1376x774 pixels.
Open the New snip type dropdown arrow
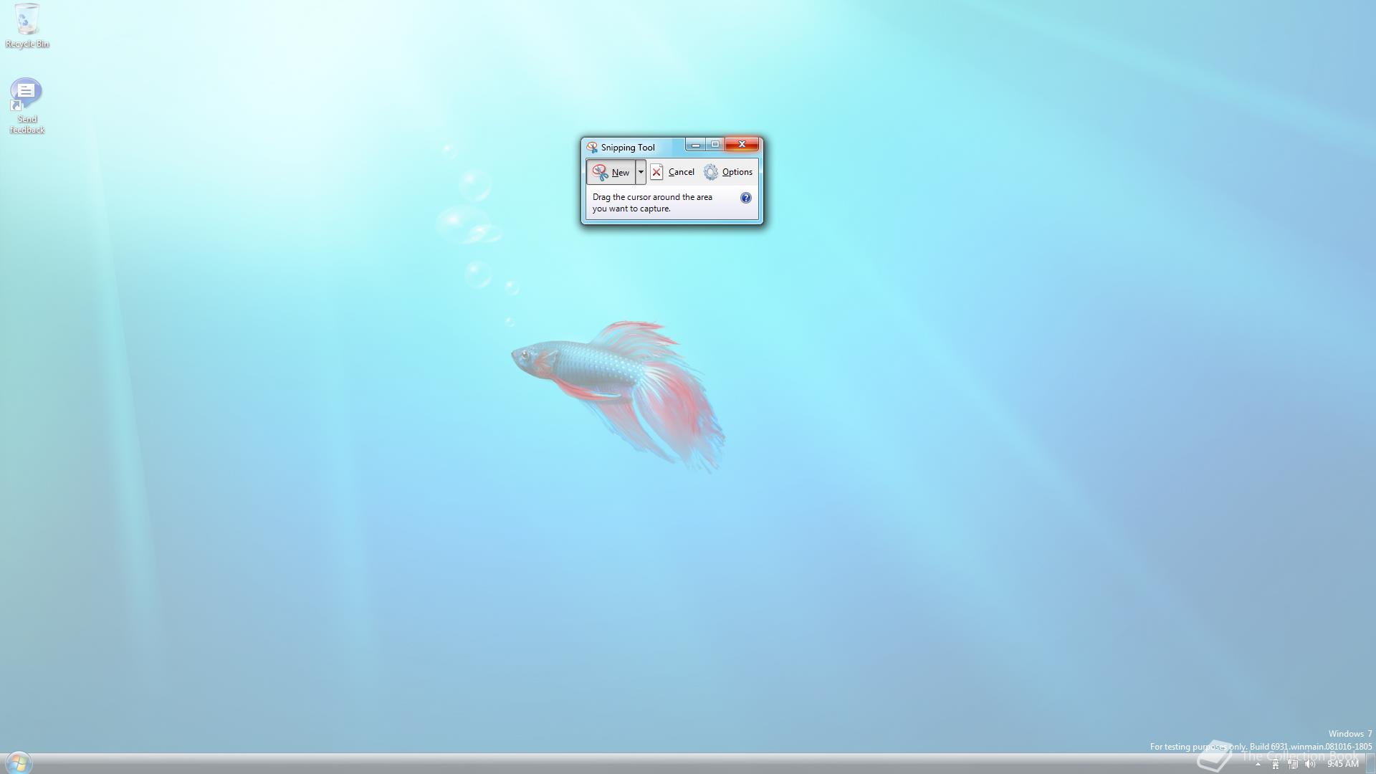pos(641,172)
